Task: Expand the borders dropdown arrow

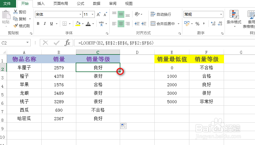Action: tap(70, 24)
